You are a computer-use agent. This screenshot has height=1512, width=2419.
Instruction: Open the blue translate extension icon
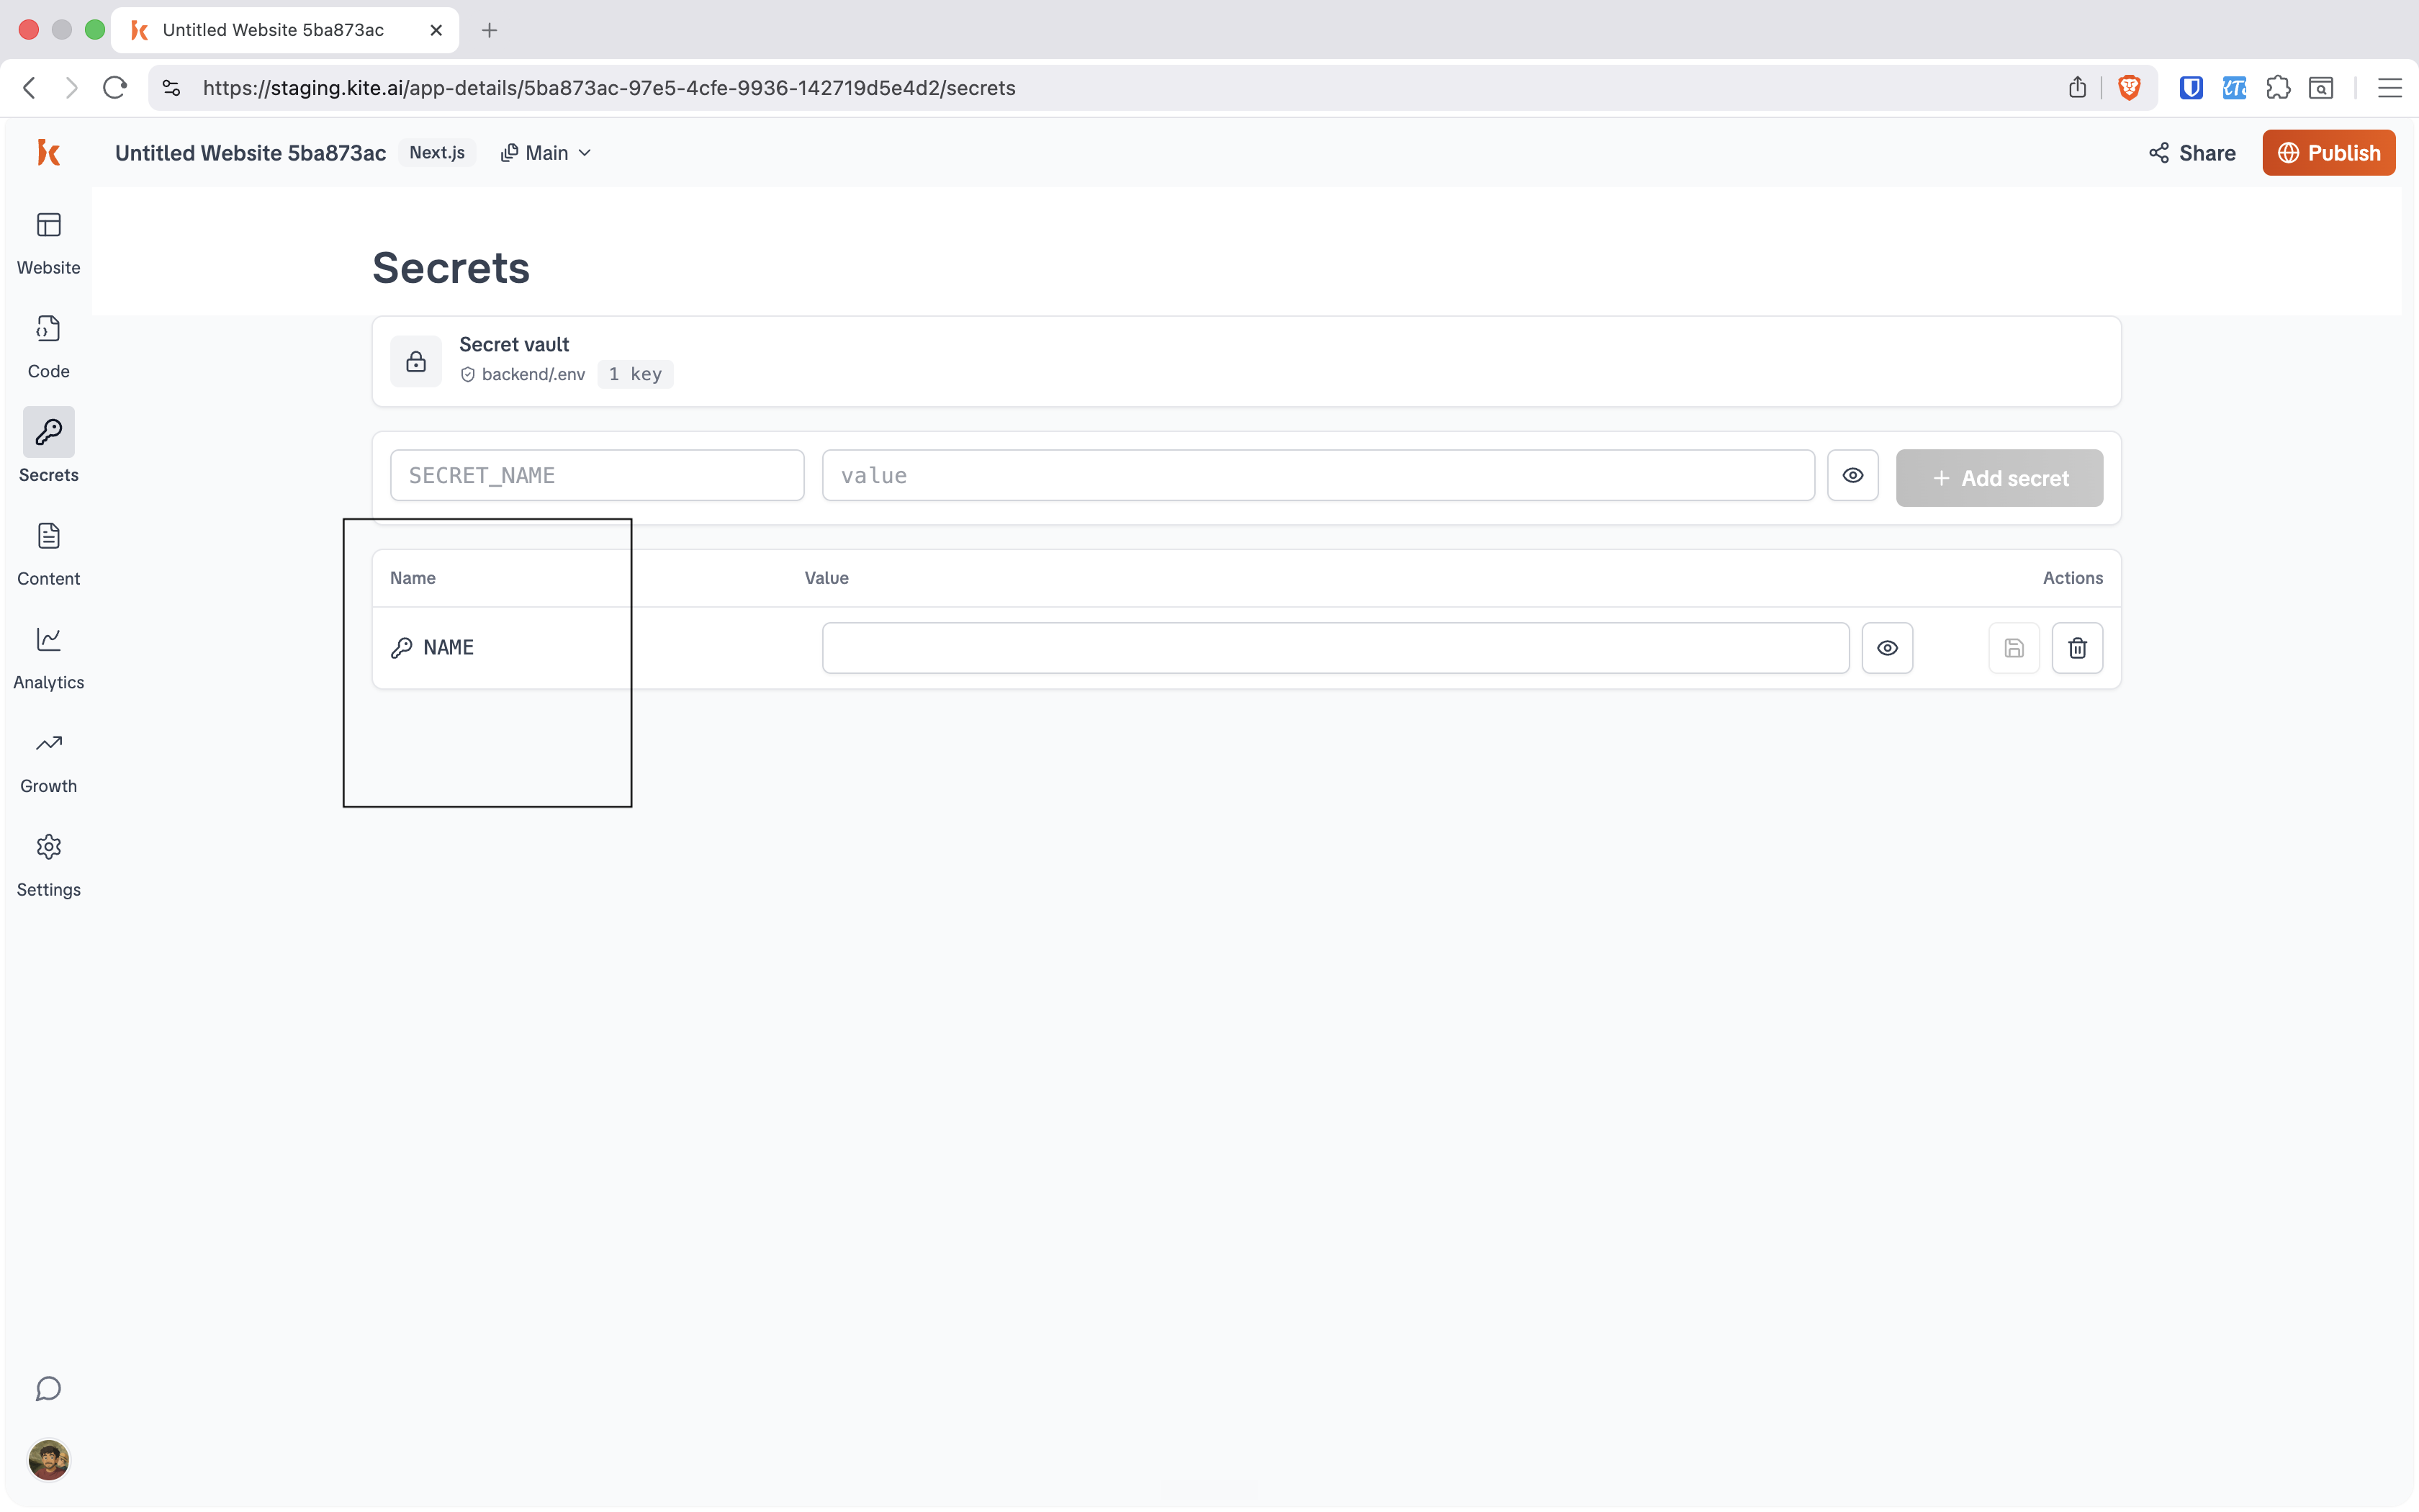click(2234, 88)
